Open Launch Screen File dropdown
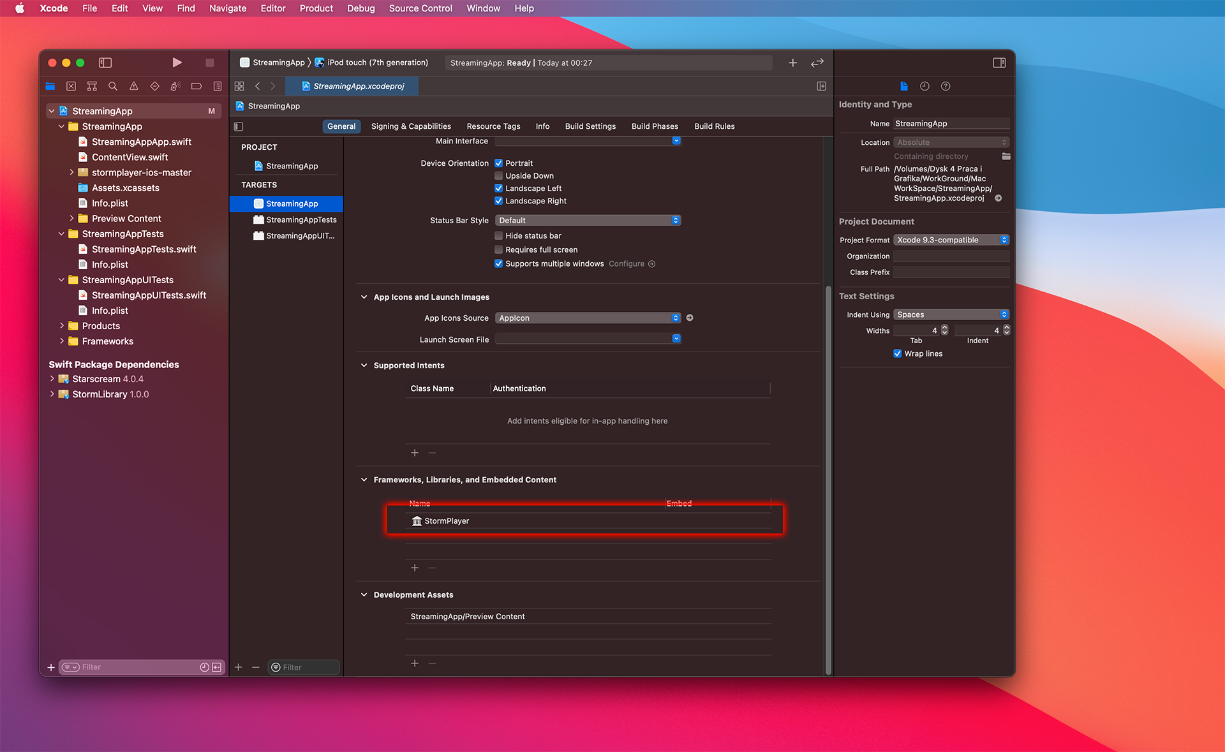This screenshot has width=1225, height=752. tap(588, 339)
